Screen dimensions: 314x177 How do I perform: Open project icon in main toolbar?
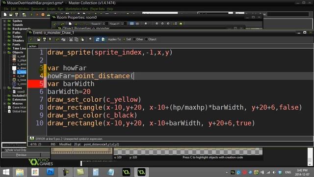coord(11,14)
